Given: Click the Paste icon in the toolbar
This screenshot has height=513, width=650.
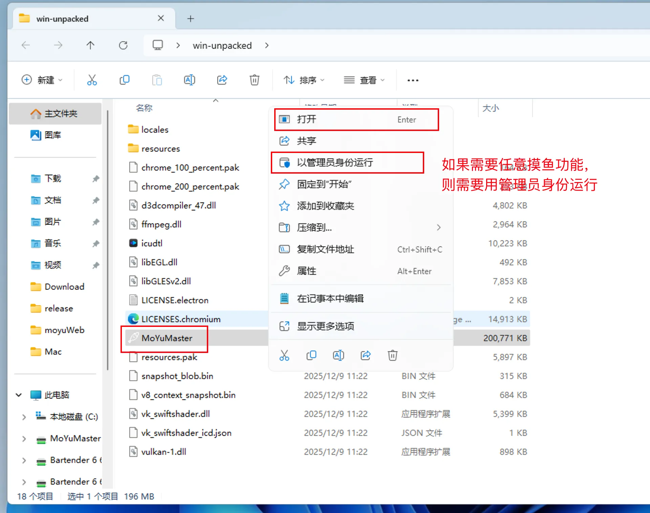Looking at the screenshot, I should coord(157,80).
